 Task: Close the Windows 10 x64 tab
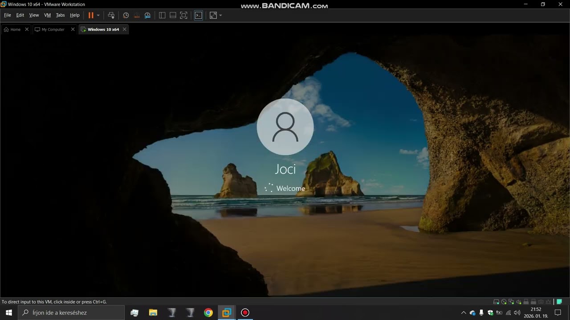125,29
